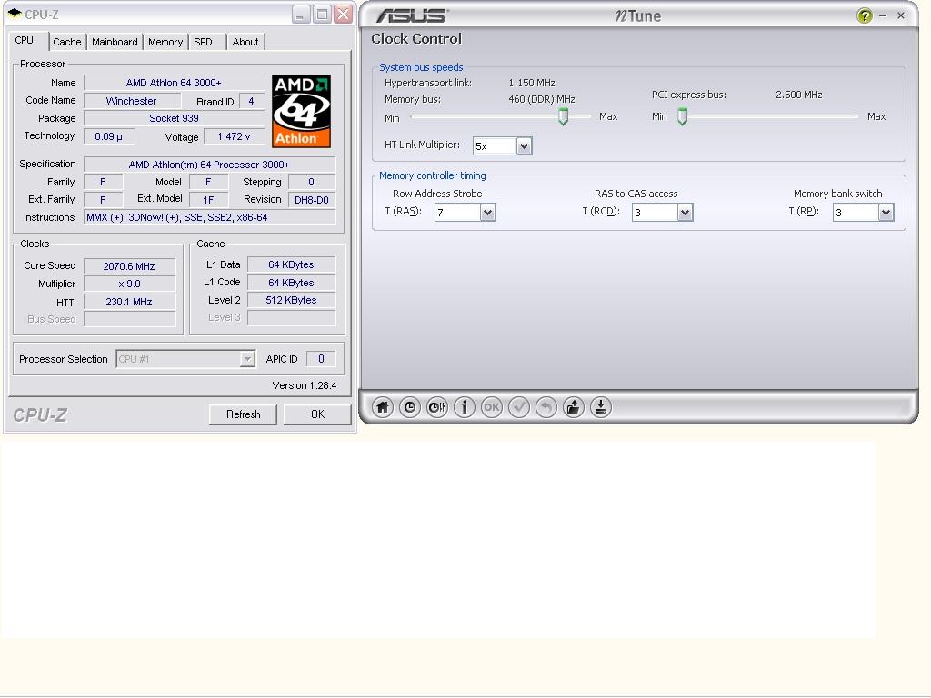Click the Level 2 512 KBytes value

pos(292,300)
